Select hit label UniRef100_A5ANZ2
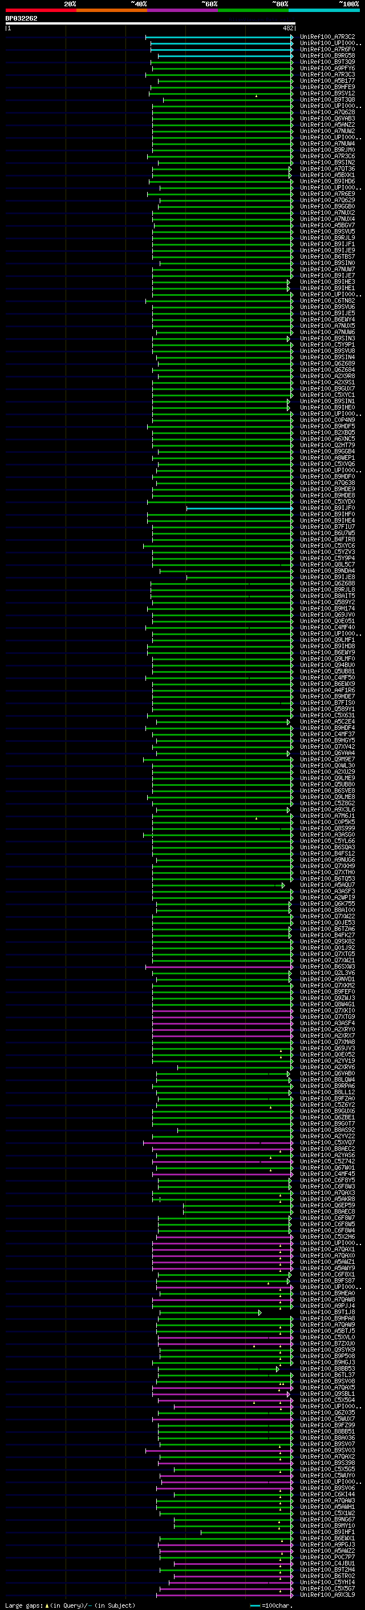The width and height of the screenshot is (365, 1610). click(327, 125)
